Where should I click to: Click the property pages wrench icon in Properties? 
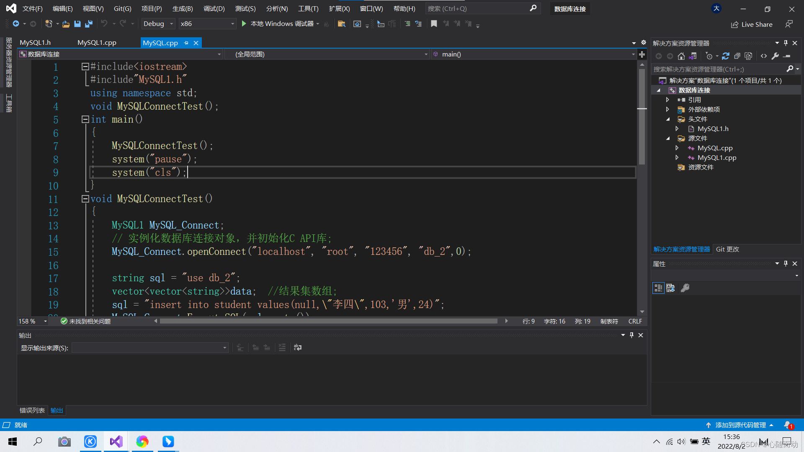point(685,288)
